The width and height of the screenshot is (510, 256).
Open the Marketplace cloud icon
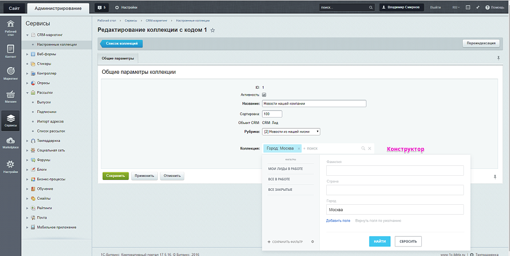(x=10, y=143)
